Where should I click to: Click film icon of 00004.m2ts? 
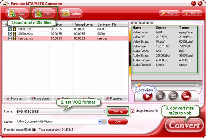tap(14, 34)
